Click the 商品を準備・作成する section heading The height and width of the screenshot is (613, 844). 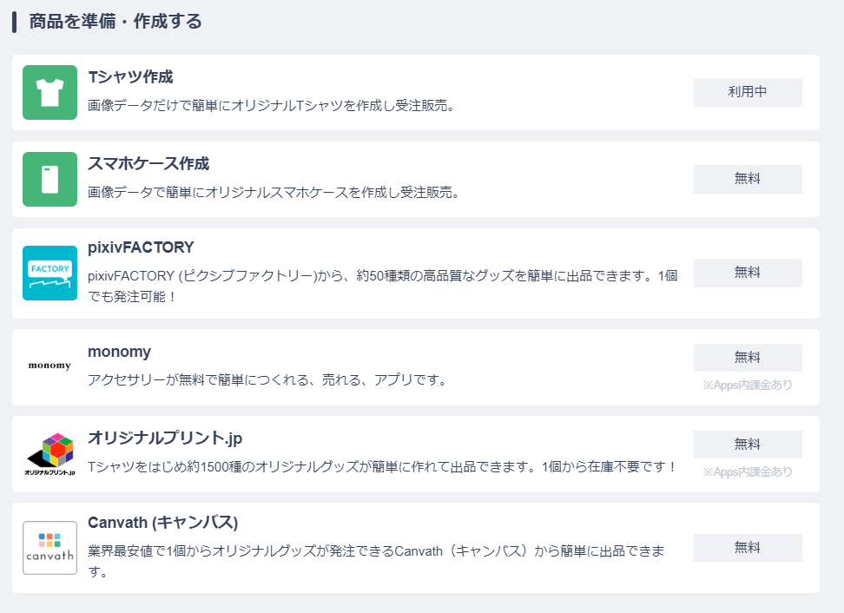(x=115, y=22)
